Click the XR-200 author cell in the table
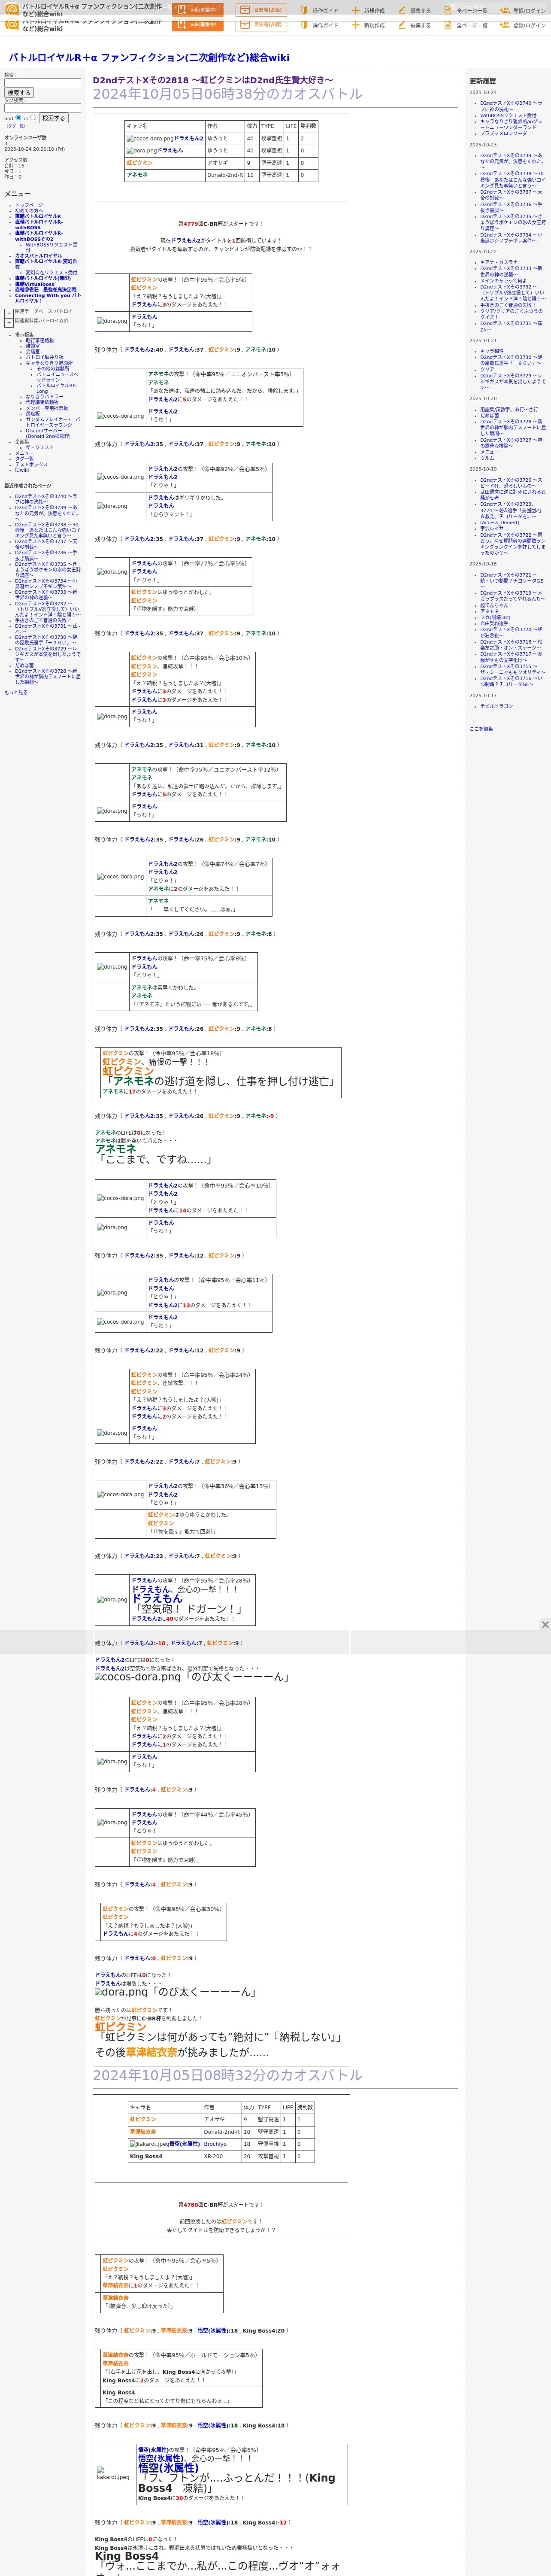The image size is (551, 2576). (221, 2156)
